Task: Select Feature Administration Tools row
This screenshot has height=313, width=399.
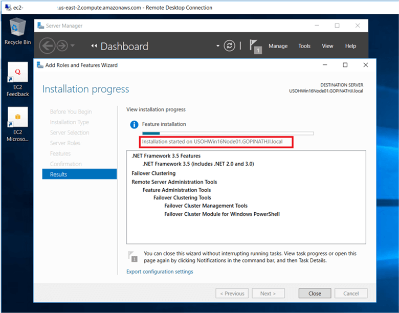Action: 176,190
